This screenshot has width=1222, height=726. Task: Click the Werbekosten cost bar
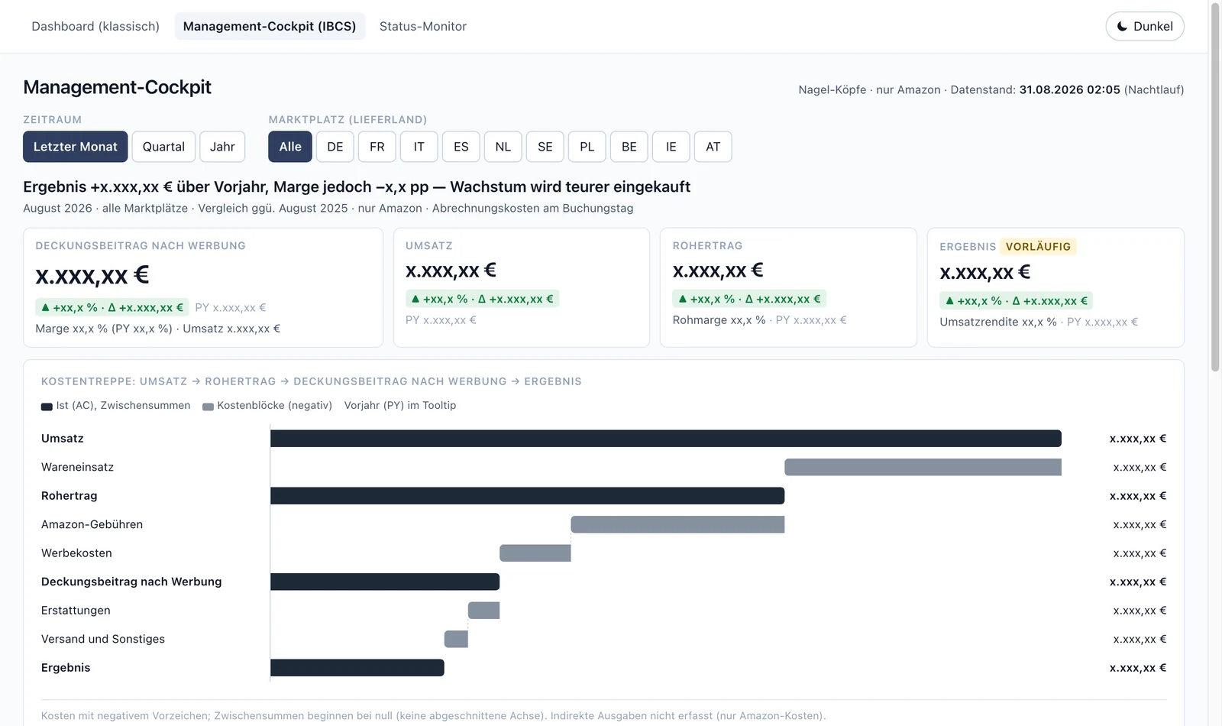pyautogui.click(x=535, y=553)
